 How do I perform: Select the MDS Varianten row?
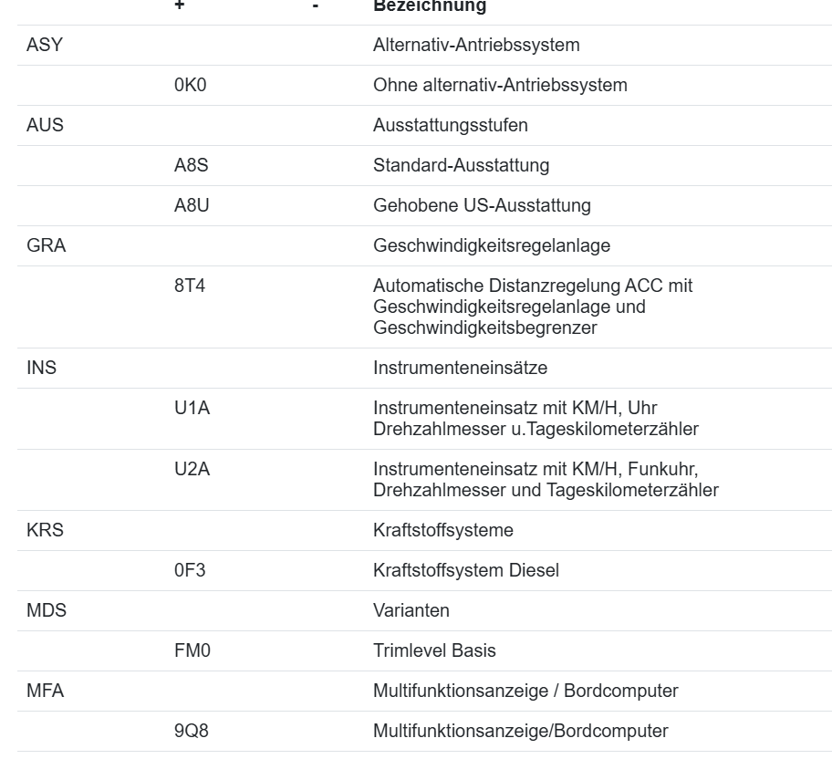424,610
